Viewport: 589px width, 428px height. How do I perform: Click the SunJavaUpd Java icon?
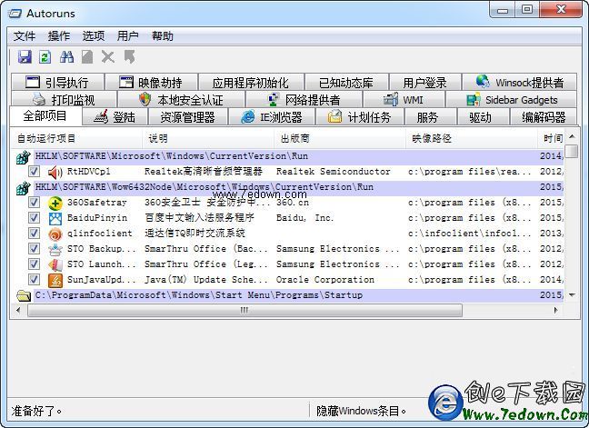pos(55,280)
